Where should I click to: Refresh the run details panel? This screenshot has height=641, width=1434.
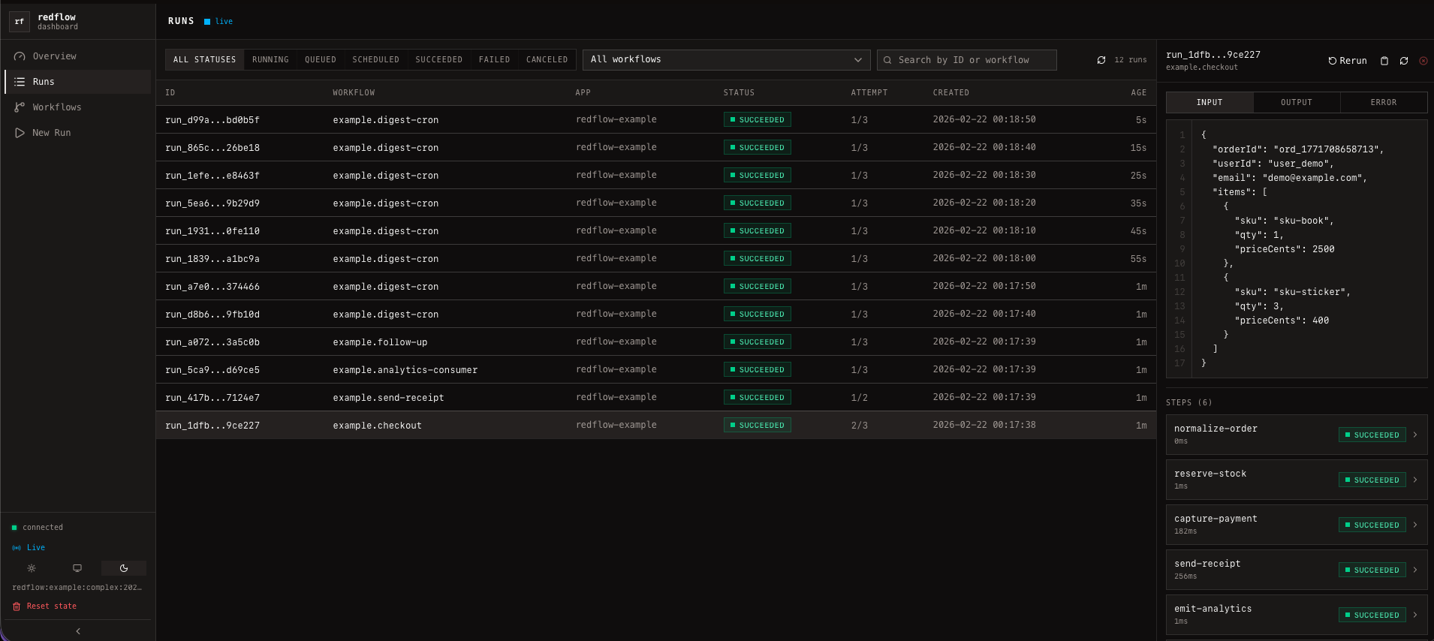[1404, 61]
